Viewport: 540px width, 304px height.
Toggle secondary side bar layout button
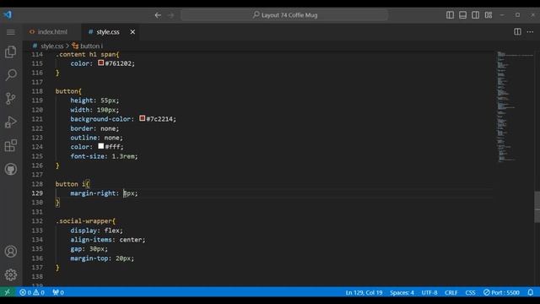tap(475, 15)
